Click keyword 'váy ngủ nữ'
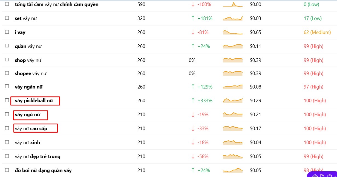 (27, 115)
